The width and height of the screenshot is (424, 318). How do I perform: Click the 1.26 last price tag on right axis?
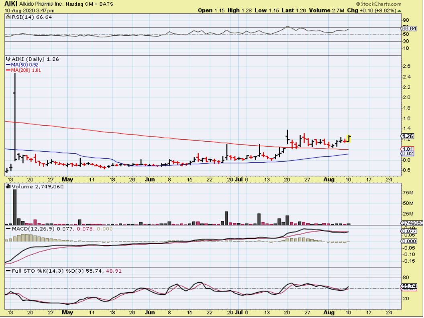[407, 136]
